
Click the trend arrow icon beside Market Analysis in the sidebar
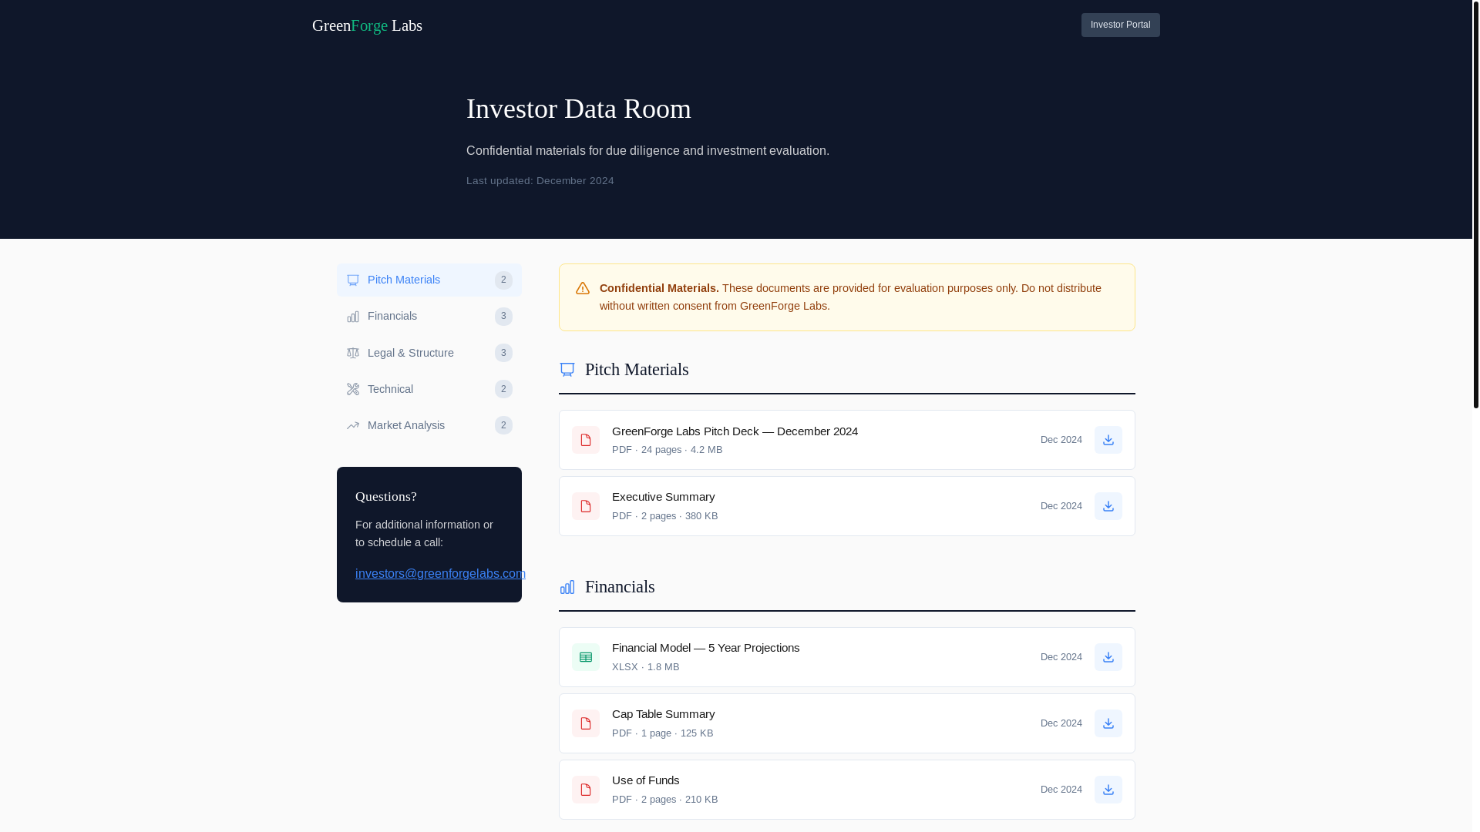[x=353, y=425]
